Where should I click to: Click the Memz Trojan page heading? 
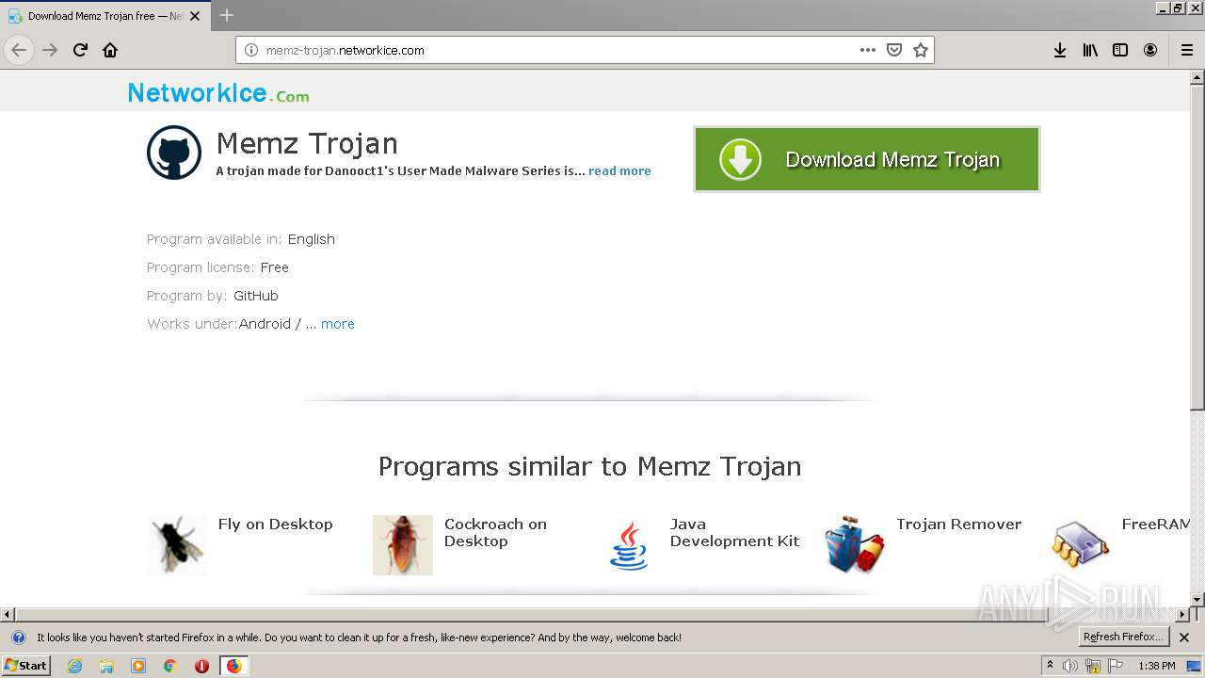[x=307, y=143]
